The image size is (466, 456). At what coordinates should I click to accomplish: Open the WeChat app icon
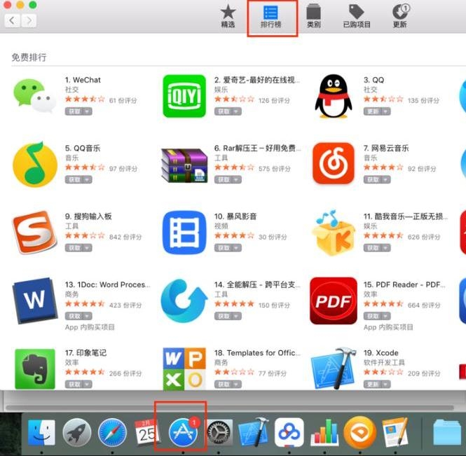click(35, 96)
